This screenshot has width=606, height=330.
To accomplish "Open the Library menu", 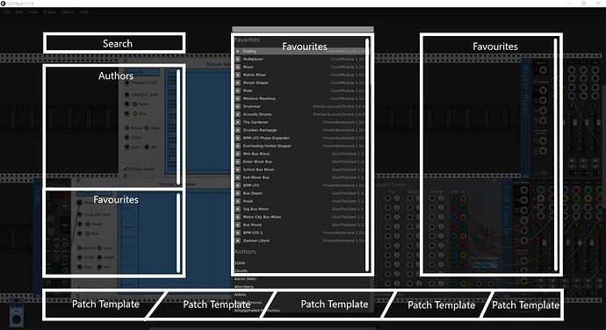I will [68, 12].
